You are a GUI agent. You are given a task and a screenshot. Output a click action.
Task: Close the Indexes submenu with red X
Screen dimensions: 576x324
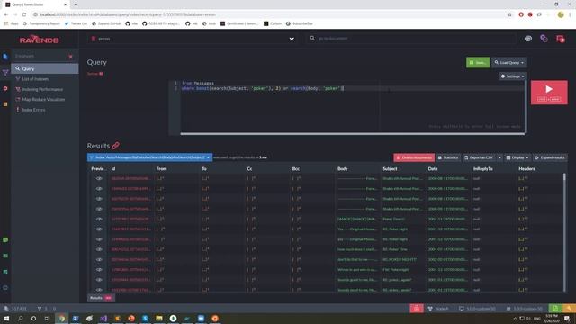click(70, 57)
